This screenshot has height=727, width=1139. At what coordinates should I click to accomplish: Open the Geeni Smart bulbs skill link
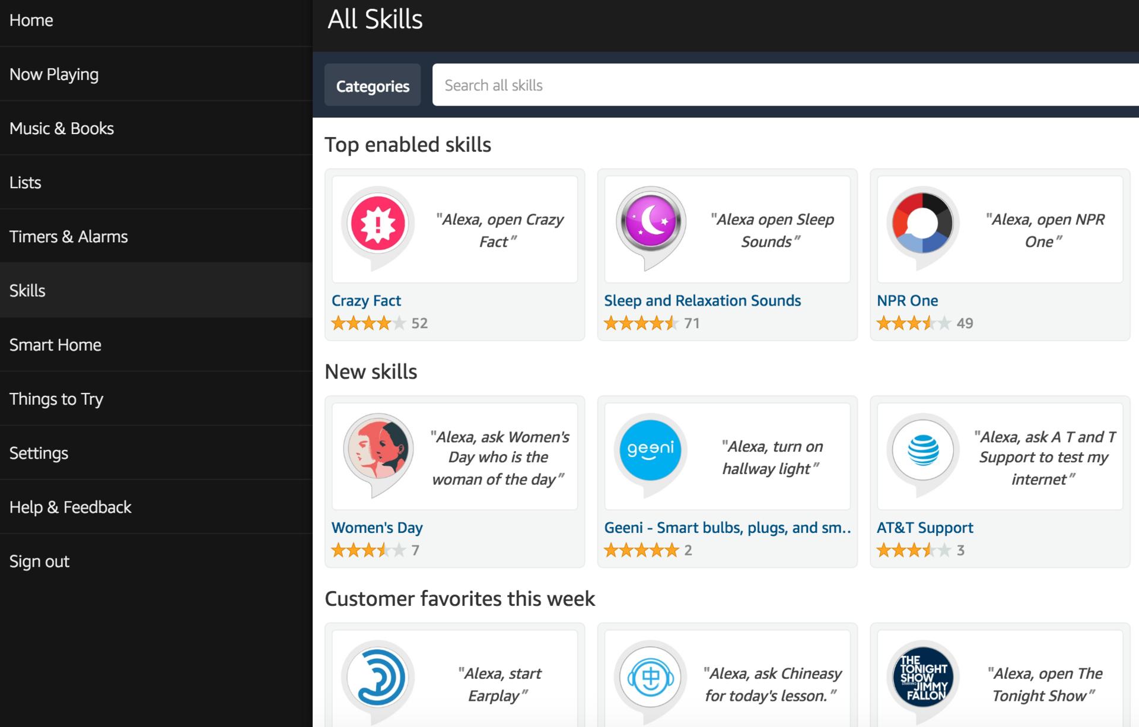pyautogui.click(x=727, y=528)
